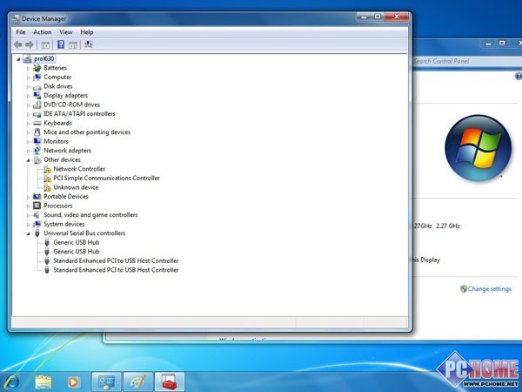The height and width of the screenshot is (392, 522).
Task: Expand the Display adapters node
Action: (x=28, y=96)
